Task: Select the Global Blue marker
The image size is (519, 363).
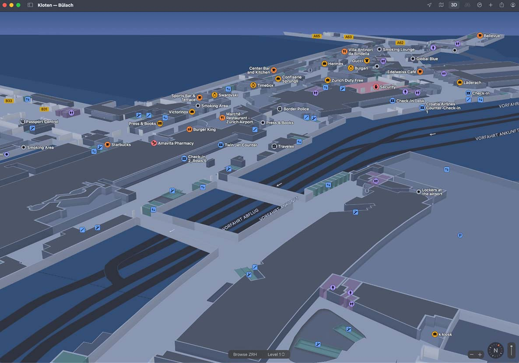Action: click(413, 59)
